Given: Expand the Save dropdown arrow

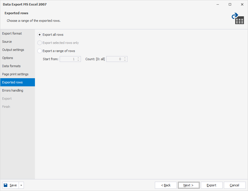Looking at the screenshot, I should point(21,185).
